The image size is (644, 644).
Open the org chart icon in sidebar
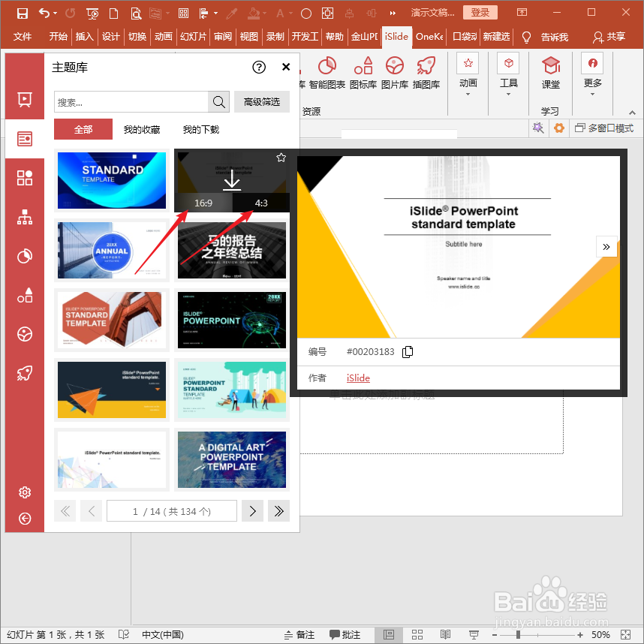(x=25, y=217)
